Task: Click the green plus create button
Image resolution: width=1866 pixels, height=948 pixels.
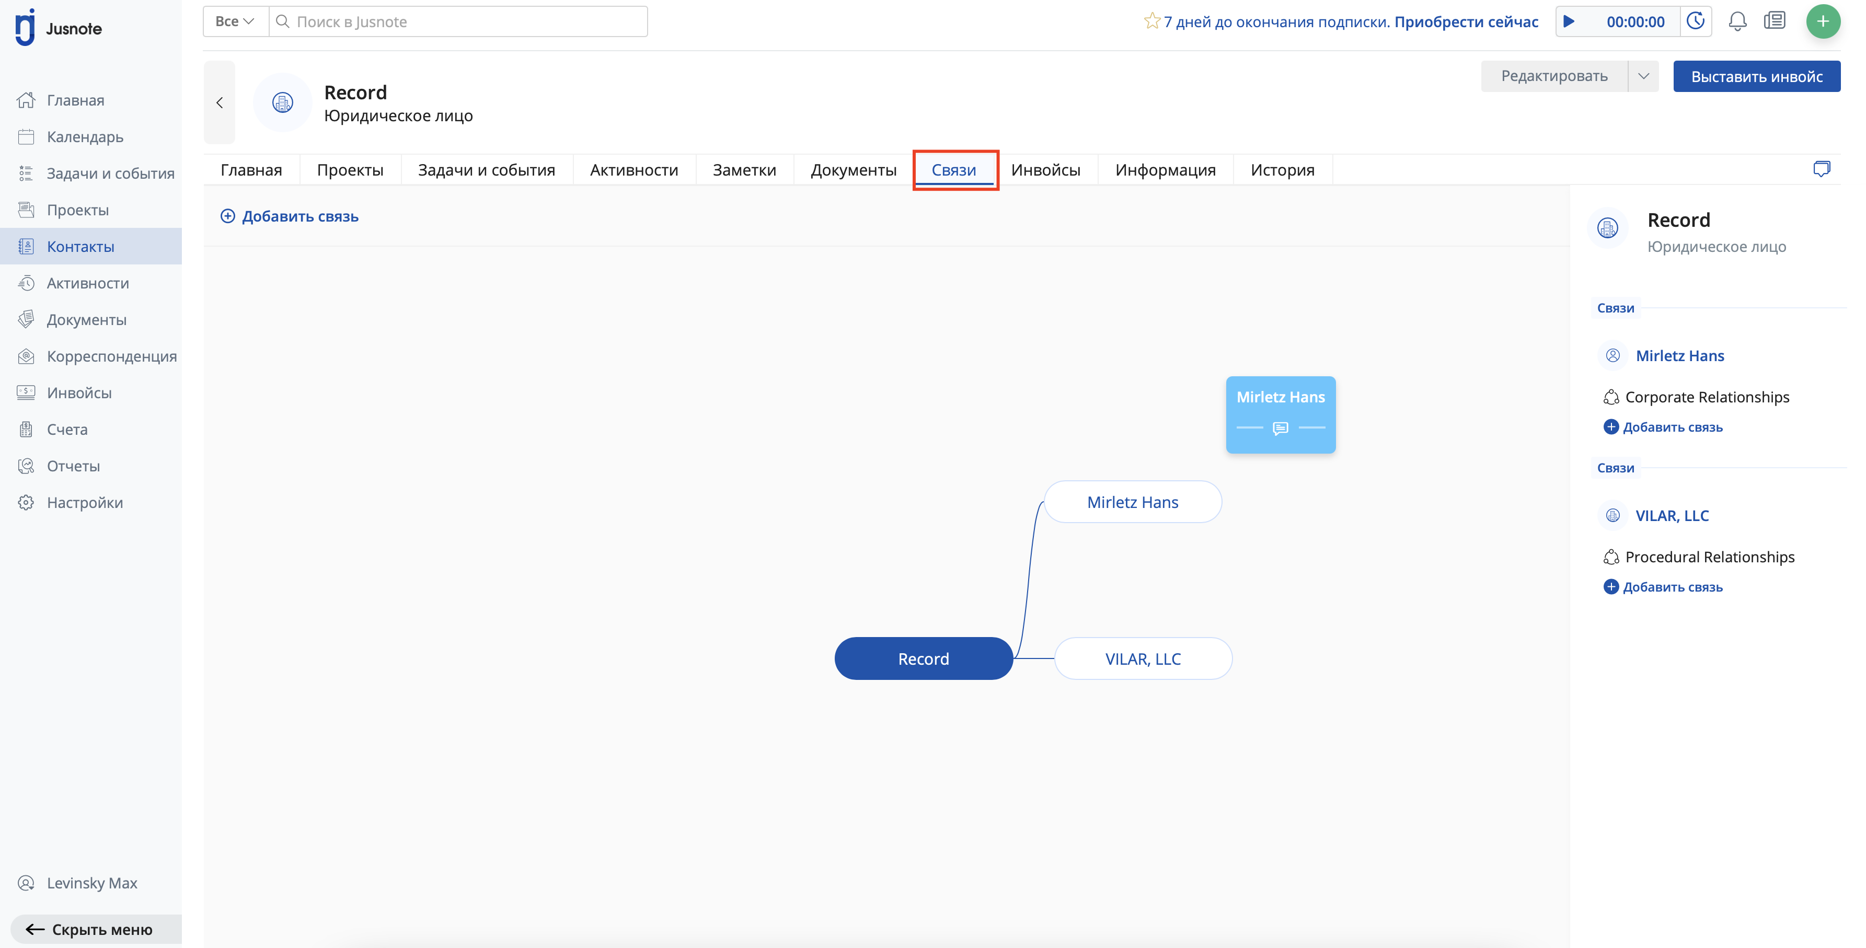Action: tap(1823, 22)
